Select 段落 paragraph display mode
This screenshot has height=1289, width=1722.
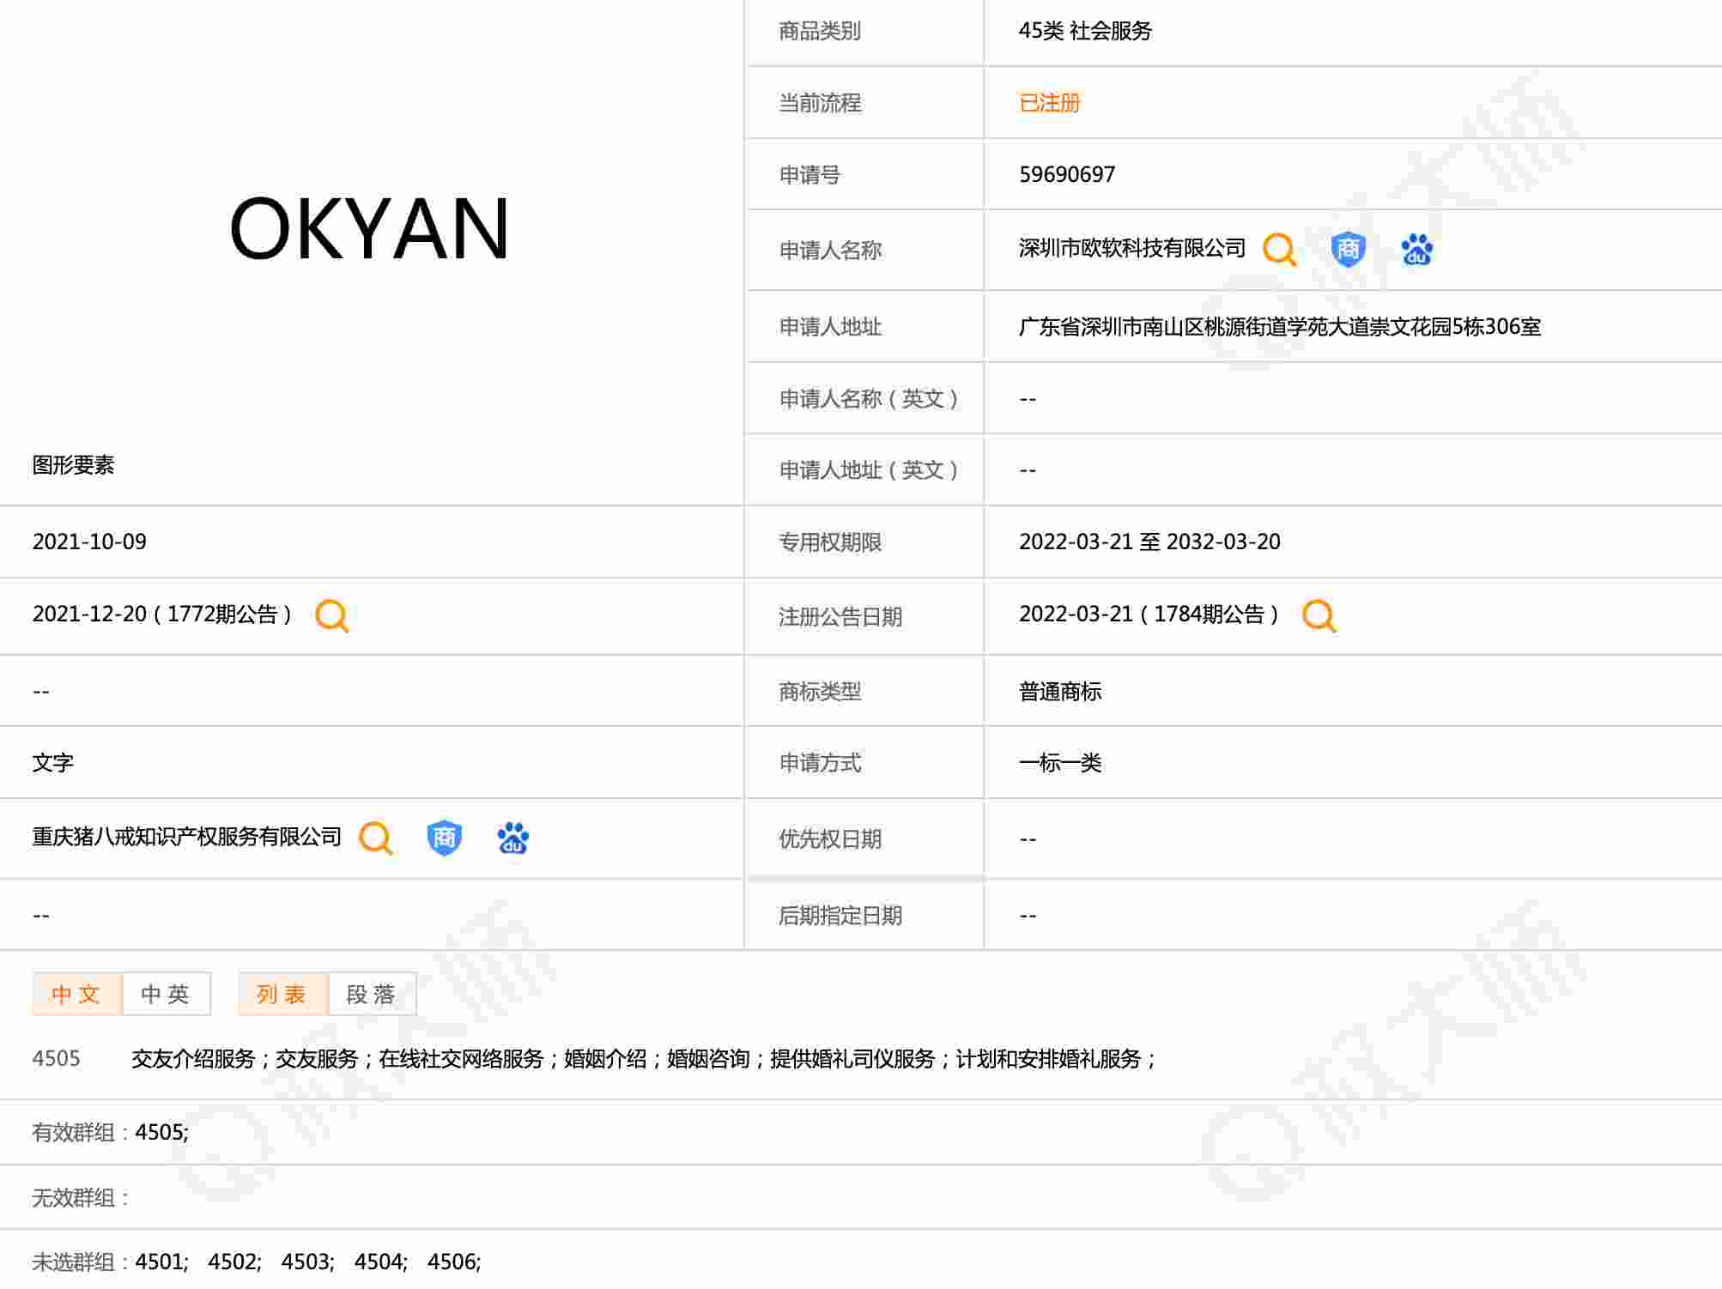(372, 994)
